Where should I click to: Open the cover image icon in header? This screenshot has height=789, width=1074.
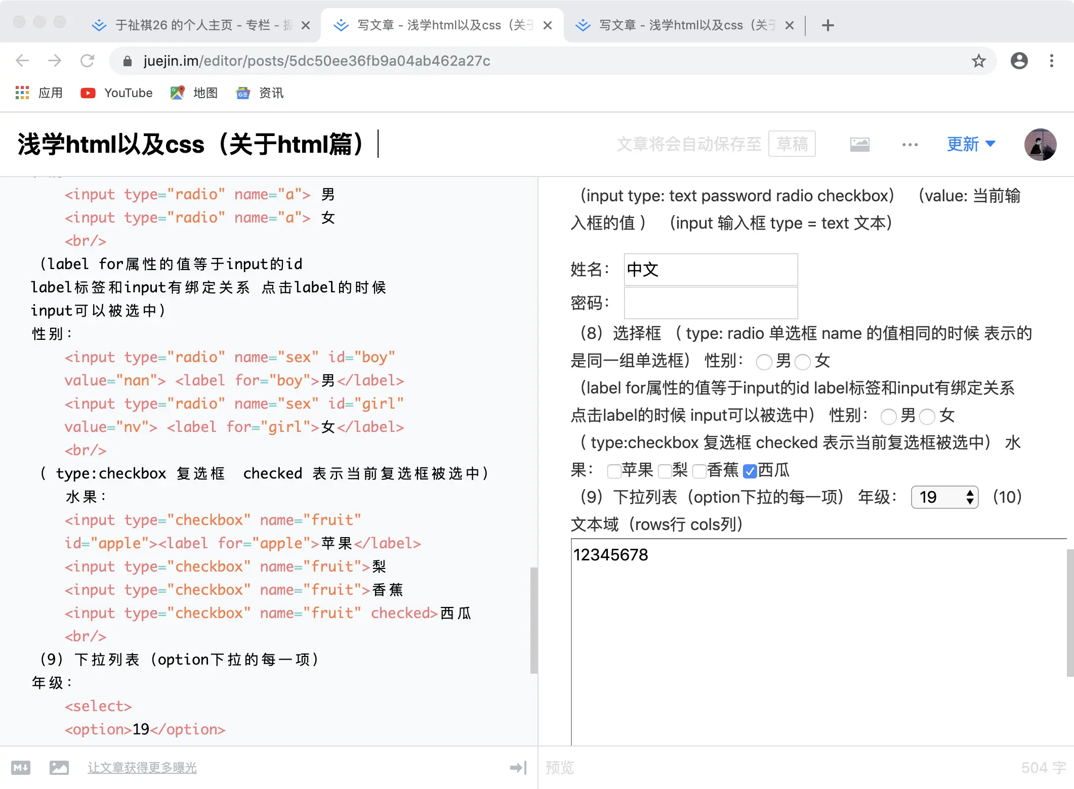coord(859,145)
